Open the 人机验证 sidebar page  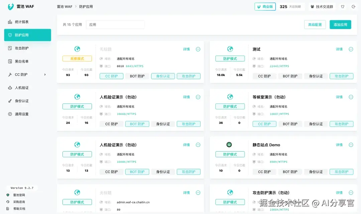[x=28, y=87]
